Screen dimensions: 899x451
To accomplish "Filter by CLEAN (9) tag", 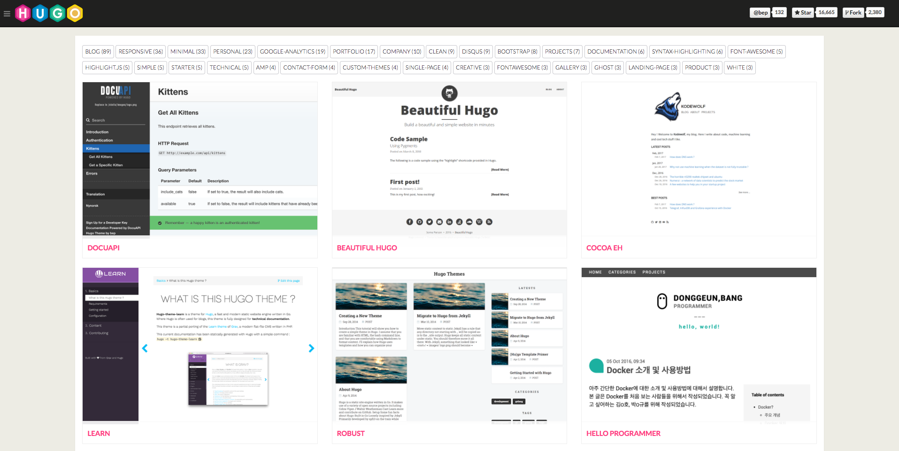I will click(x=442, y=52).
